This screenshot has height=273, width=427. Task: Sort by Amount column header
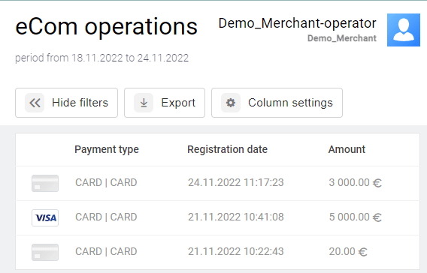(x=347, y=149)
